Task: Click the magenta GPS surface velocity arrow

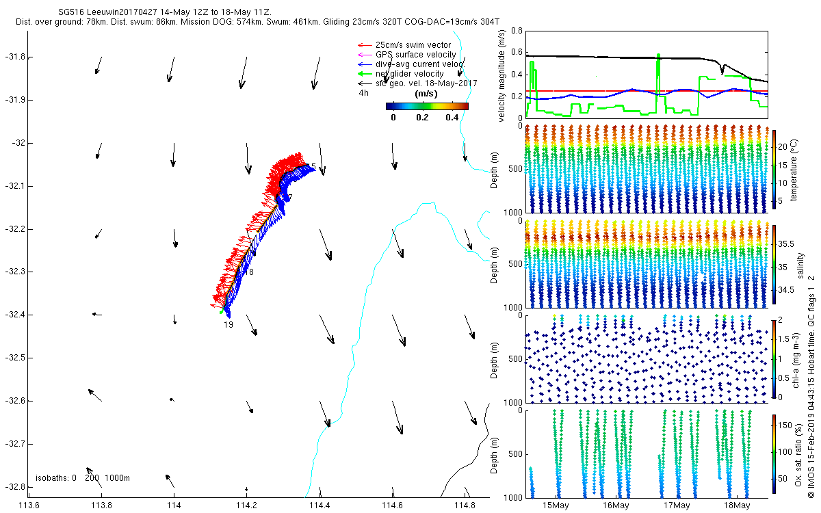Action: 364,55
